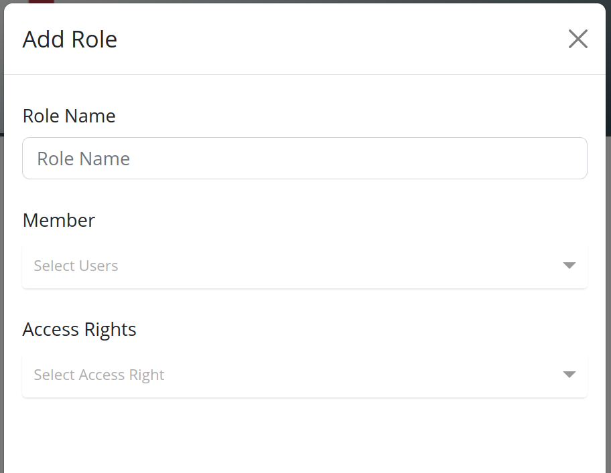Click the Select Access Right placeholder text
The image size is (611, 473).
pos(99,375)
